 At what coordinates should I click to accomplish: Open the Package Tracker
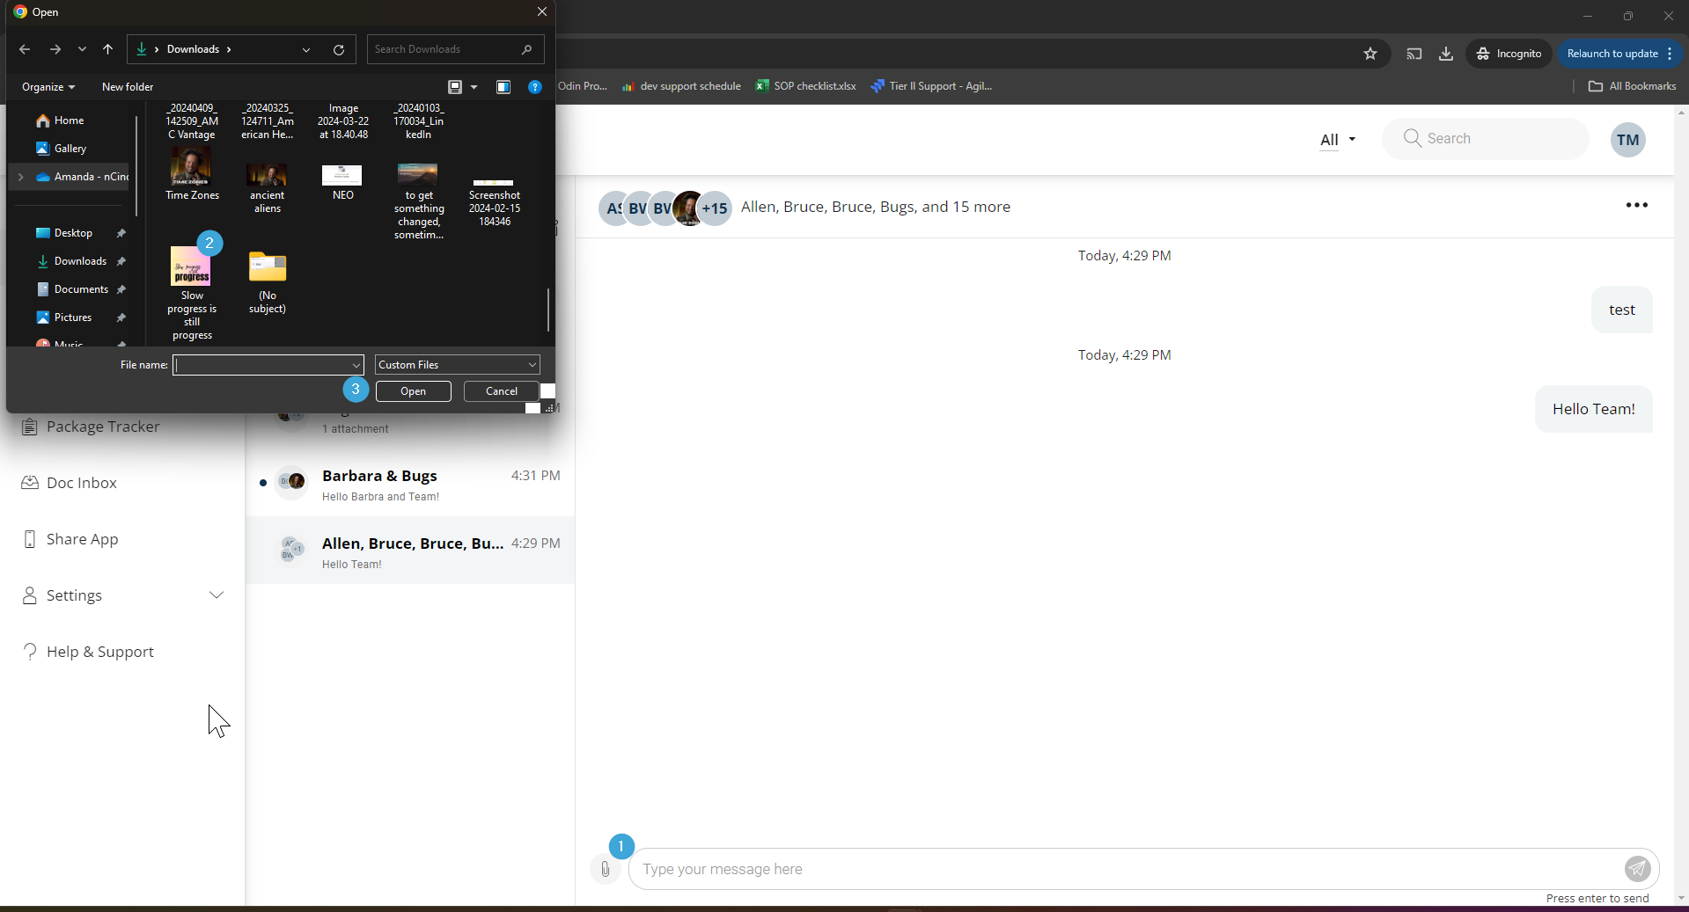102,427
